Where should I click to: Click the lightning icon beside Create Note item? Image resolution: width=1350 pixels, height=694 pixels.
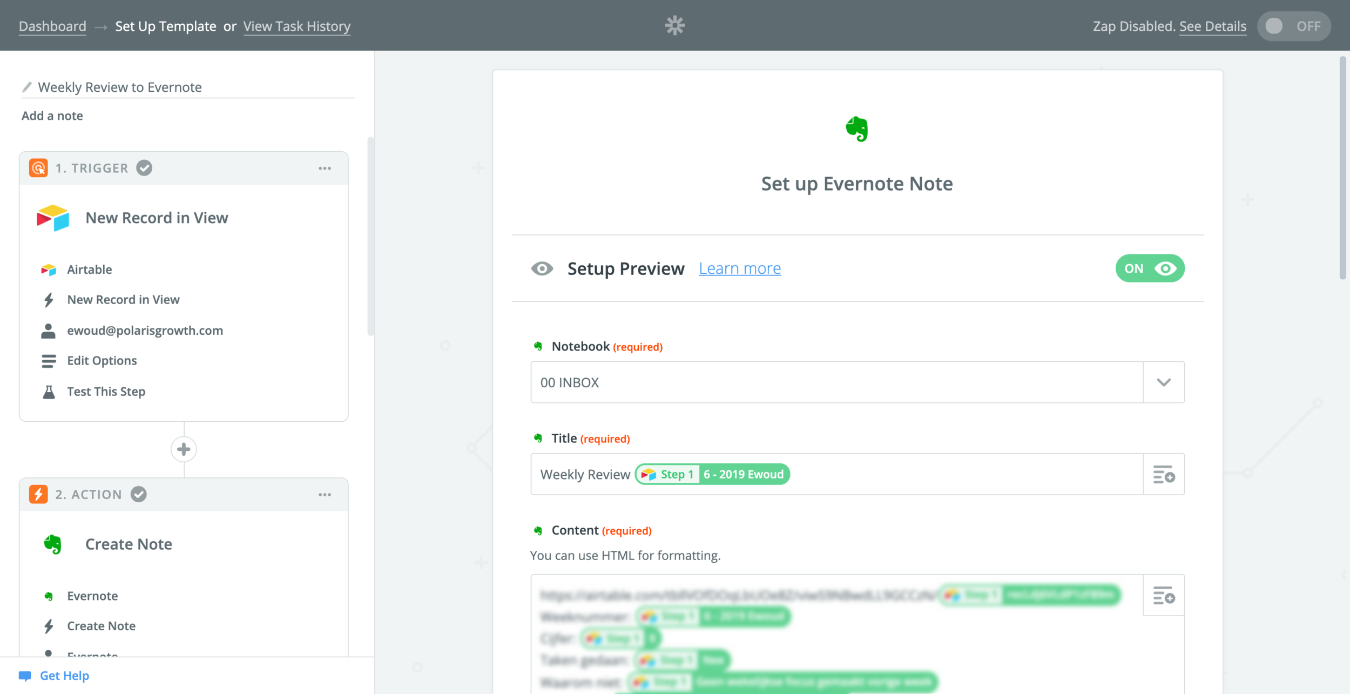[x=49, y=626]
